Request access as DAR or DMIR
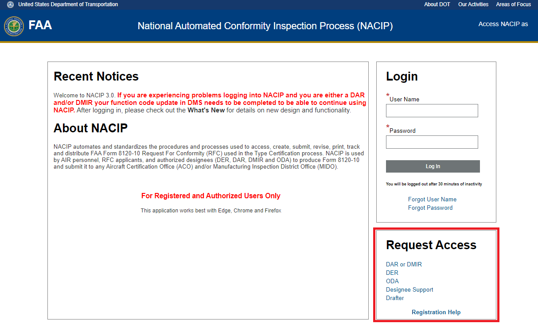 [404, 265]
